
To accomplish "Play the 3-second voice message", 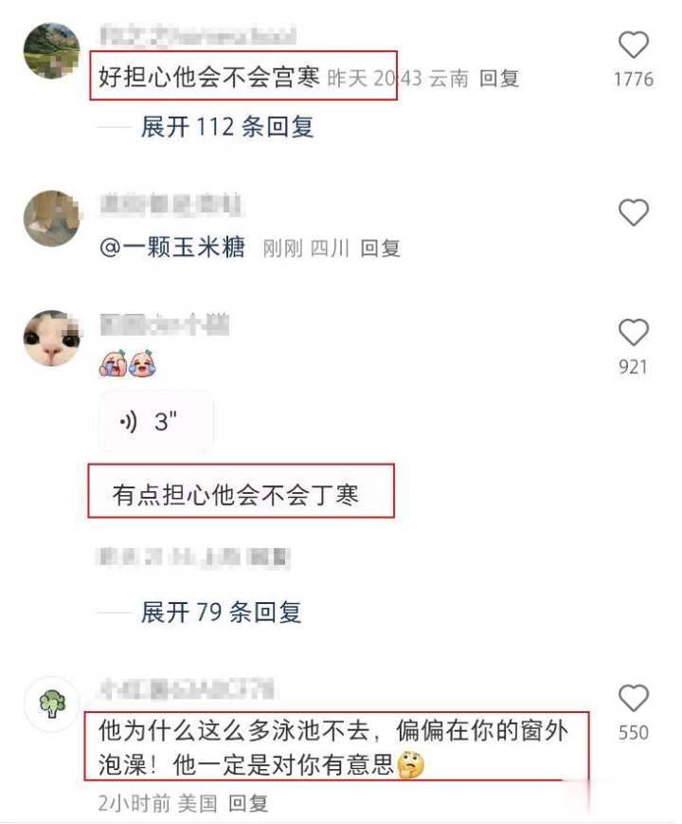I will tap(156, 421).
